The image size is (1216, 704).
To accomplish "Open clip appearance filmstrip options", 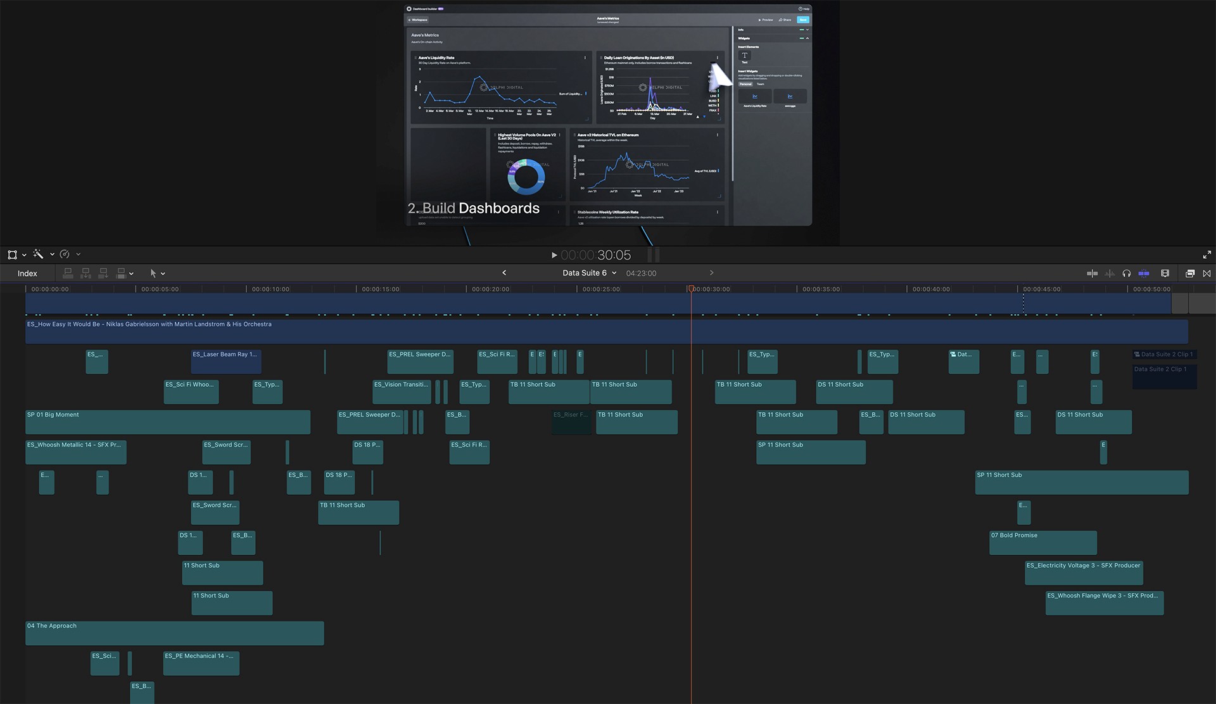I will [x=1165, y=273].
